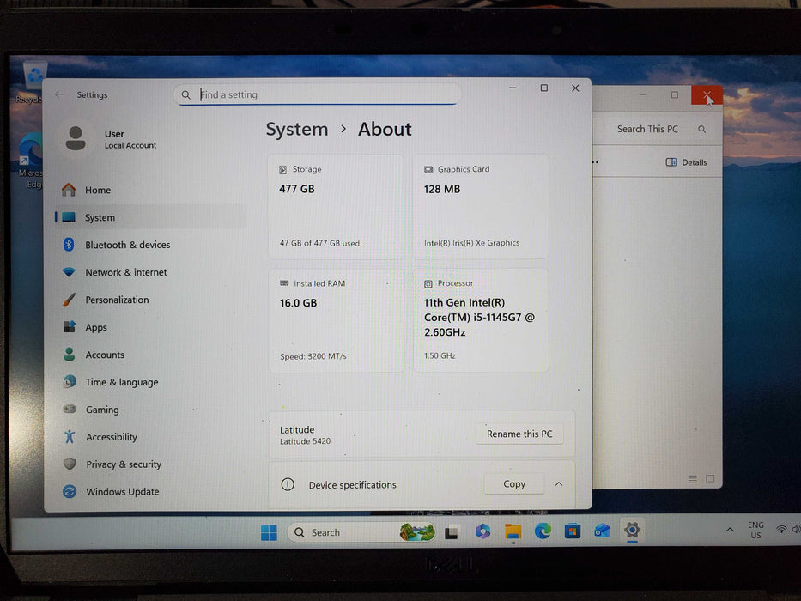
Task: Expand hidden system tray icons
Action: click(729, 530)
